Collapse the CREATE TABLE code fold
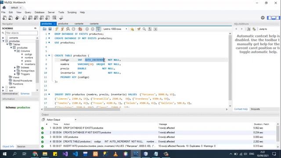 coord(52,56)
